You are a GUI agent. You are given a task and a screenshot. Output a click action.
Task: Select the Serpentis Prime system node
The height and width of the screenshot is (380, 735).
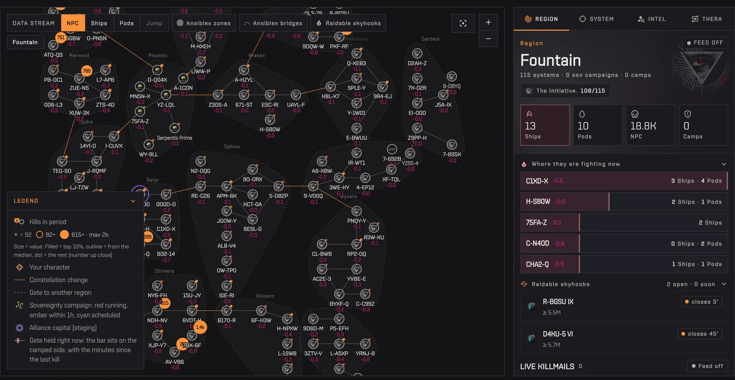(175, 128)
